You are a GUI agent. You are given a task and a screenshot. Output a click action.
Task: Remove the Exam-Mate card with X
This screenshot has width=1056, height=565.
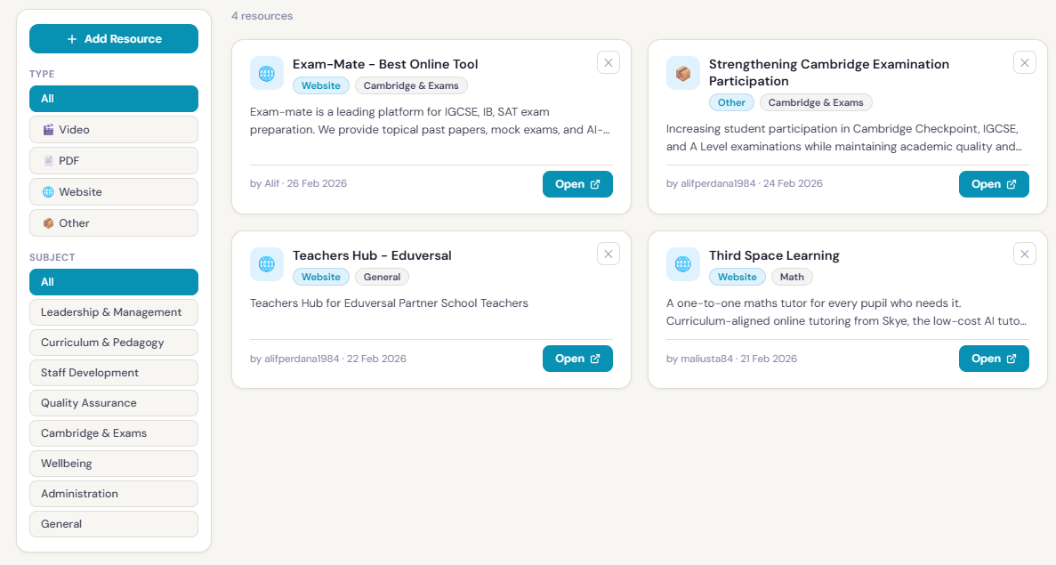click(609, 62)
